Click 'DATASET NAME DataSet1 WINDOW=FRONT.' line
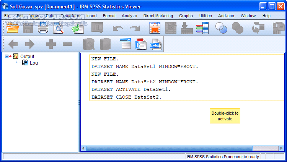 tap(145, 67)
